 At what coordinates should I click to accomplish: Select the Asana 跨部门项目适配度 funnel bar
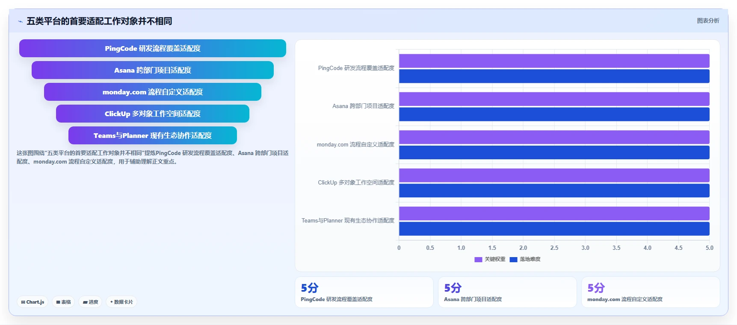[x=153, y=70]
